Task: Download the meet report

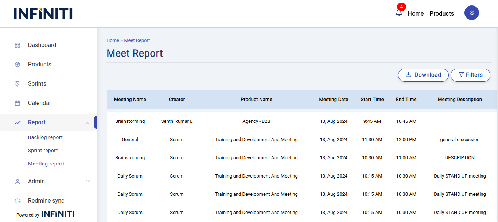Action: 423,75
